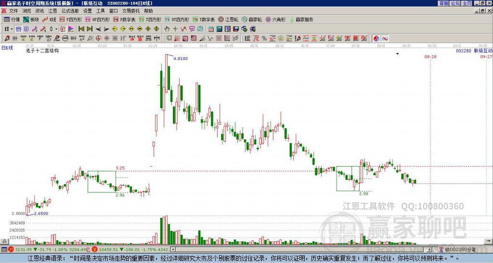Toggle the 权 adjustment icon
The width and height of the screenshot is (493, 263).
click(x=63, y=29)
